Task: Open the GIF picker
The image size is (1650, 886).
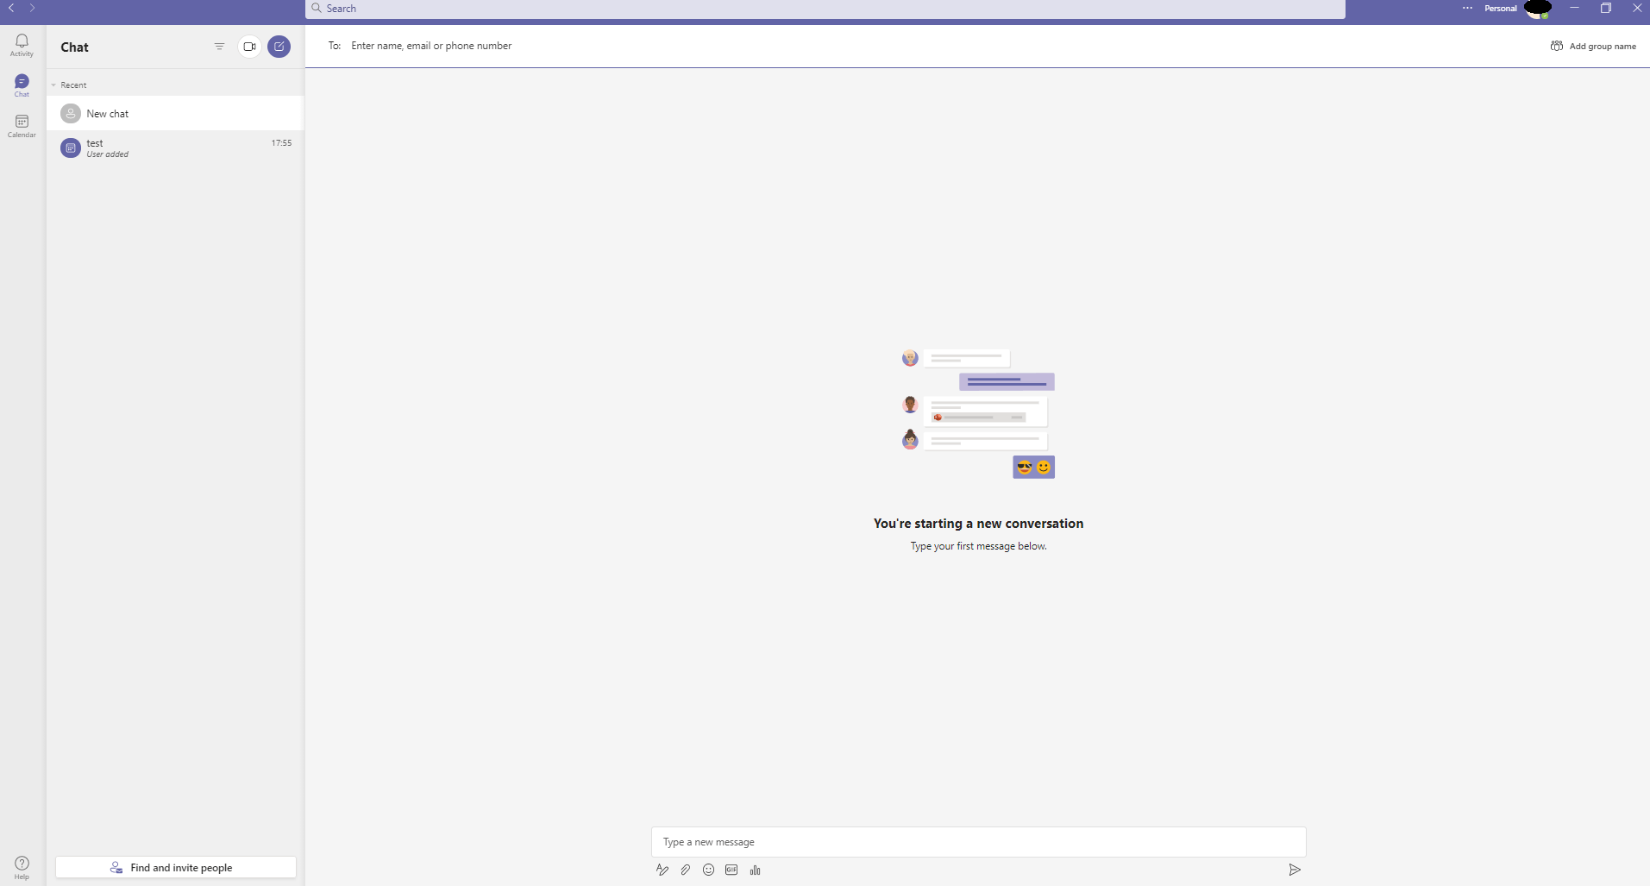Action: [x=731, y=870]
